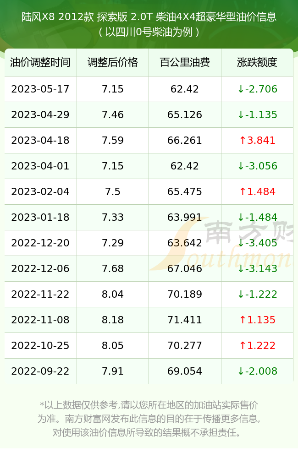Image resolution: width=298 pixels, height=458 pixels.
Task: Select the date 2022-12-06
Action: click(40, 269)
